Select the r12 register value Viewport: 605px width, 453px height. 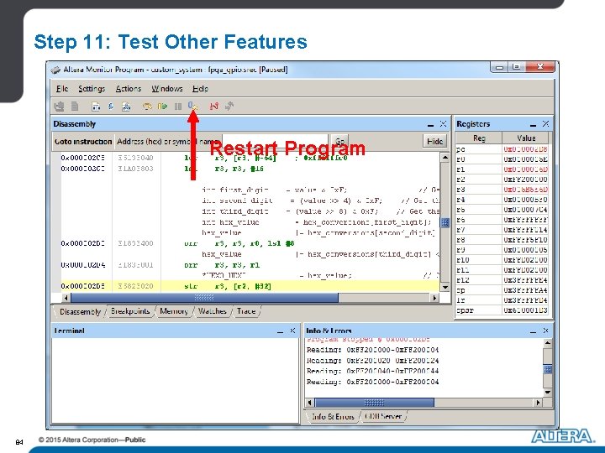point(525,280)
